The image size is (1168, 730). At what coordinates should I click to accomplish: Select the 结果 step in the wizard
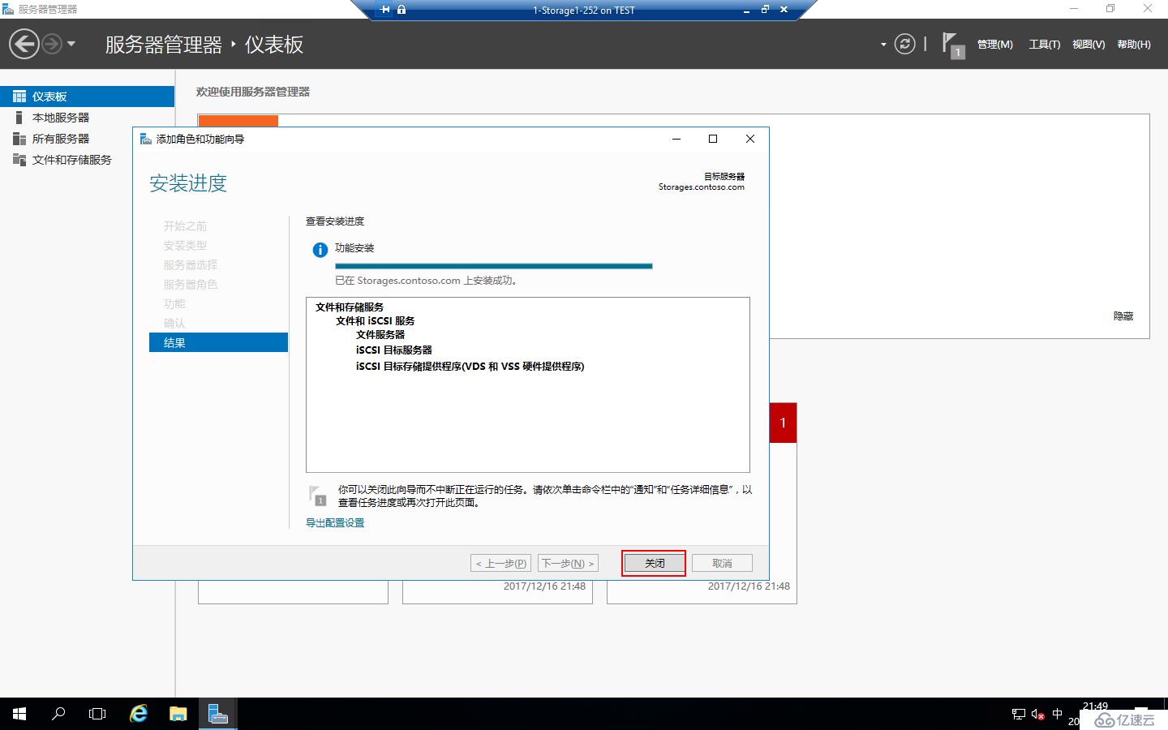(218, 342)
